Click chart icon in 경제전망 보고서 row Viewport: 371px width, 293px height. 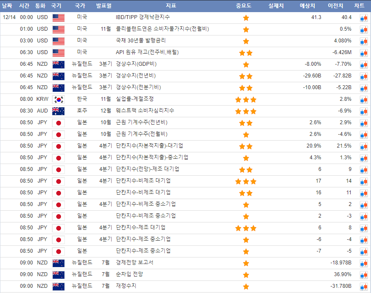(363, 263)
